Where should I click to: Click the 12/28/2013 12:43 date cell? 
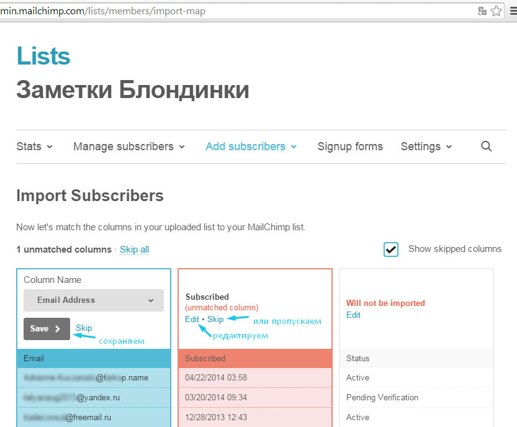pos(255,417)
